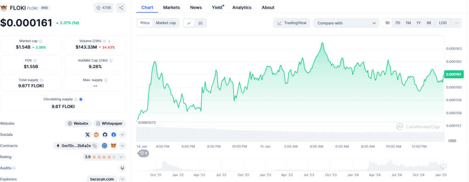Open the Reddit social link
The image size is (469, 182).
coord(96,135)
